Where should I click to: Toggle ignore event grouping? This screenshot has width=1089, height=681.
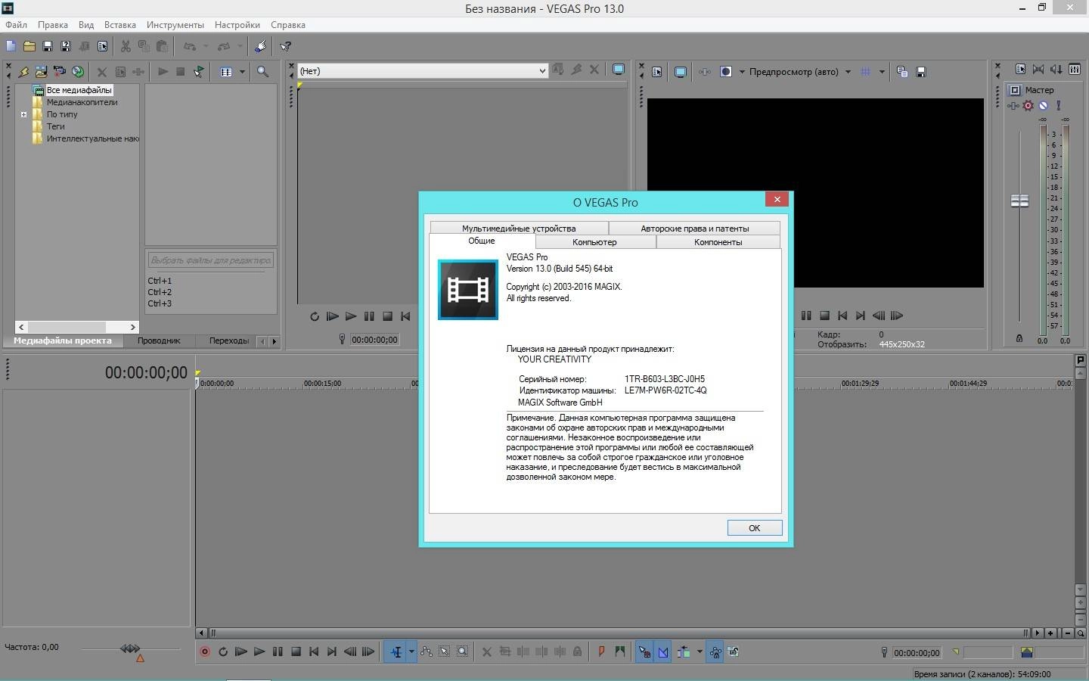(x=733, y=651)
